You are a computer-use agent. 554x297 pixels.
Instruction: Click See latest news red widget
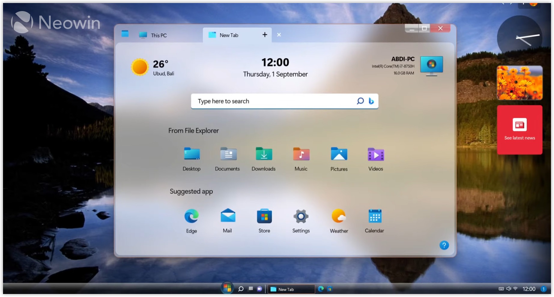pos(520,130)
